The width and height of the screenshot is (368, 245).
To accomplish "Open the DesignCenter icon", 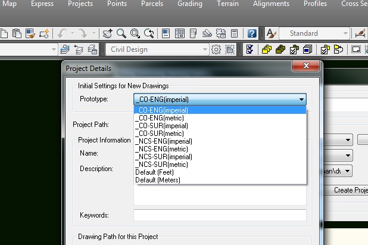I will [180, 33].
